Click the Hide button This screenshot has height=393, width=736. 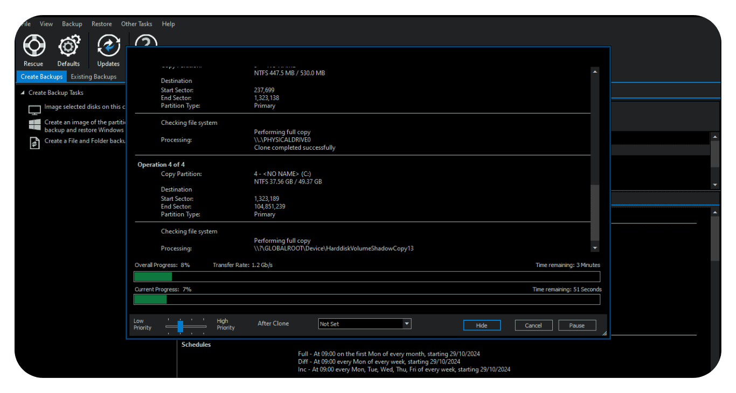tap(481, 325)
